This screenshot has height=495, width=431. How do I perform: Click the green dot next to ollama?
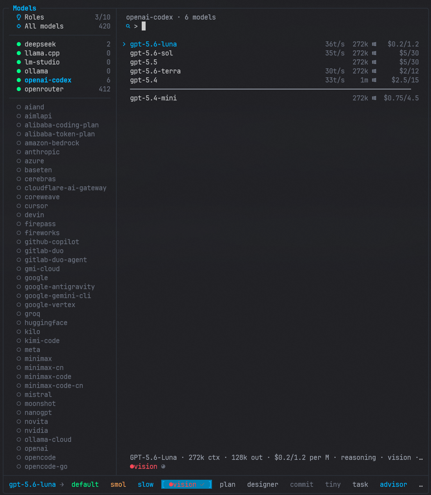pyautogui.click(x=19, y=71)
